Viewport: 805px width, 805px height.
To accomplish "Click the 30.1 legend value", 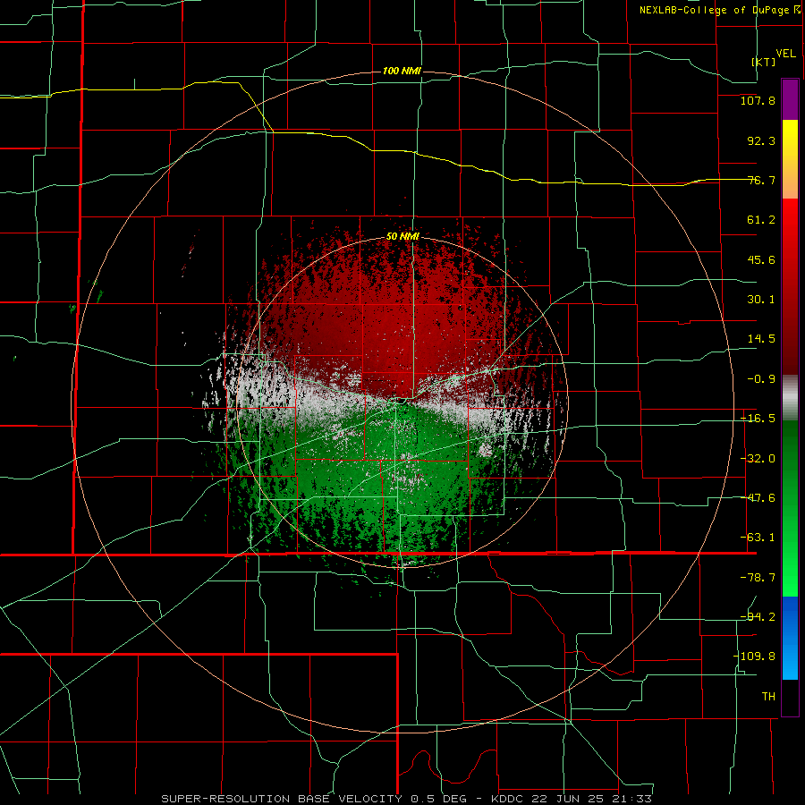I will tap(761, 300).
